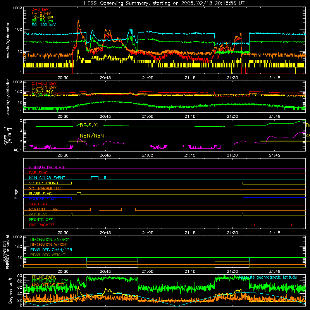The height and width of the screenshot is (310, 310).
Task: Click the tallest orange 6-12 keV peak near 20:35
Action: pos(78,21)
